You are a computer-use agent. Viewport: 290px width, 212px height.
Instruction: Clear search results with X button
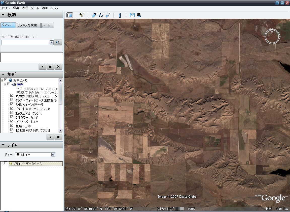[58, 67]
